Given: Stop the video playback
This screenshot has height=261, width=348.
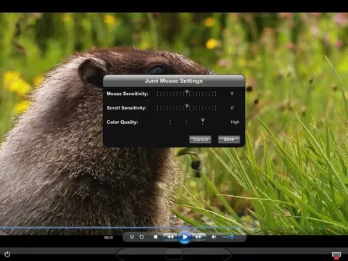Looking at the screenshot, I should [156, 237].
